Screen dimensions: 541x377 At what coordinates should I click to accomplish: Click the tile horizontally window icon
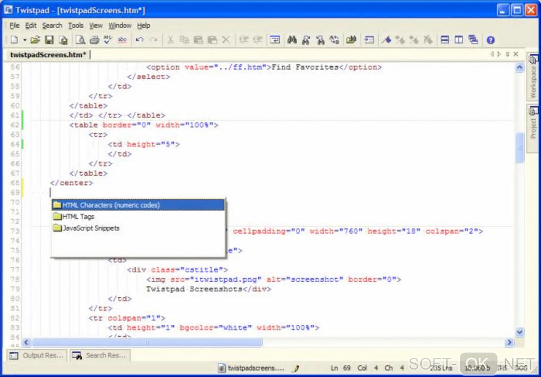click(445, 40)
